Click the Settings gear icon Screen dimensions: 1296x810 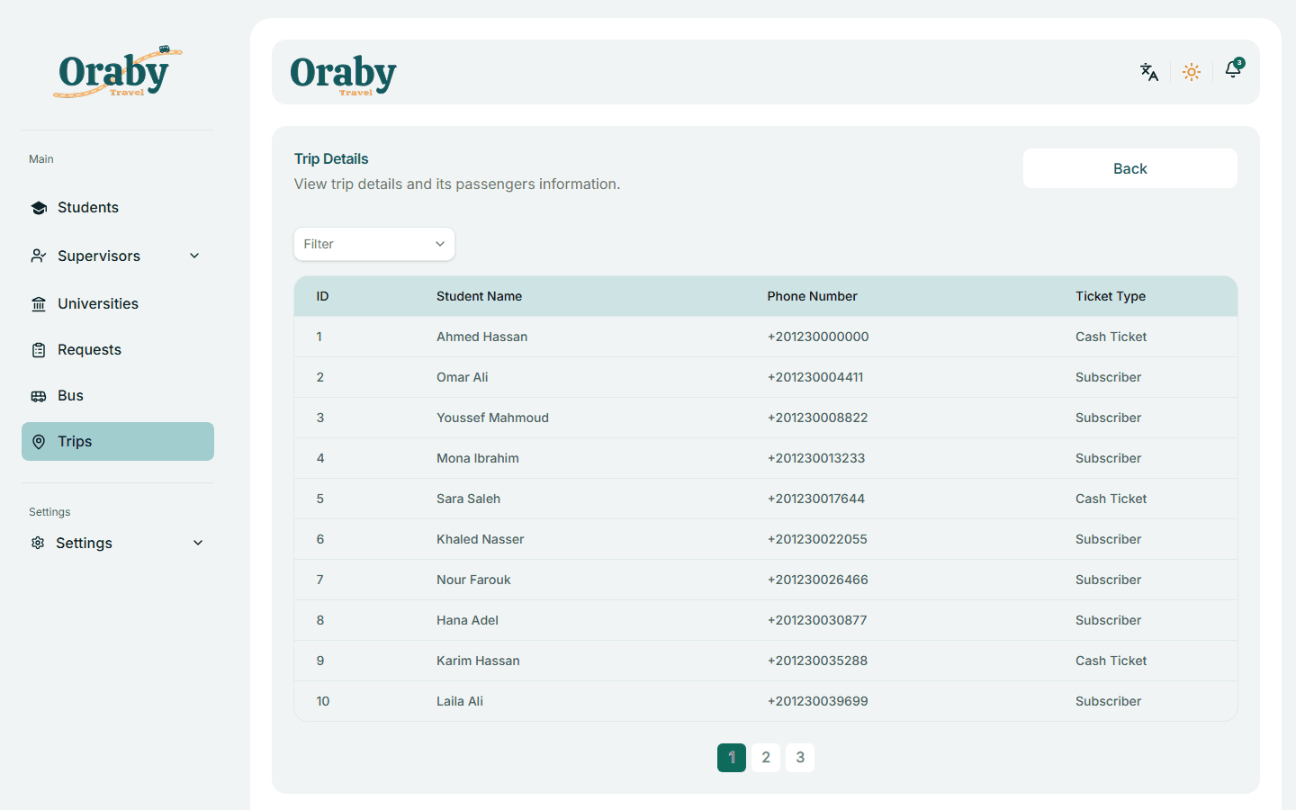(38, 543)
